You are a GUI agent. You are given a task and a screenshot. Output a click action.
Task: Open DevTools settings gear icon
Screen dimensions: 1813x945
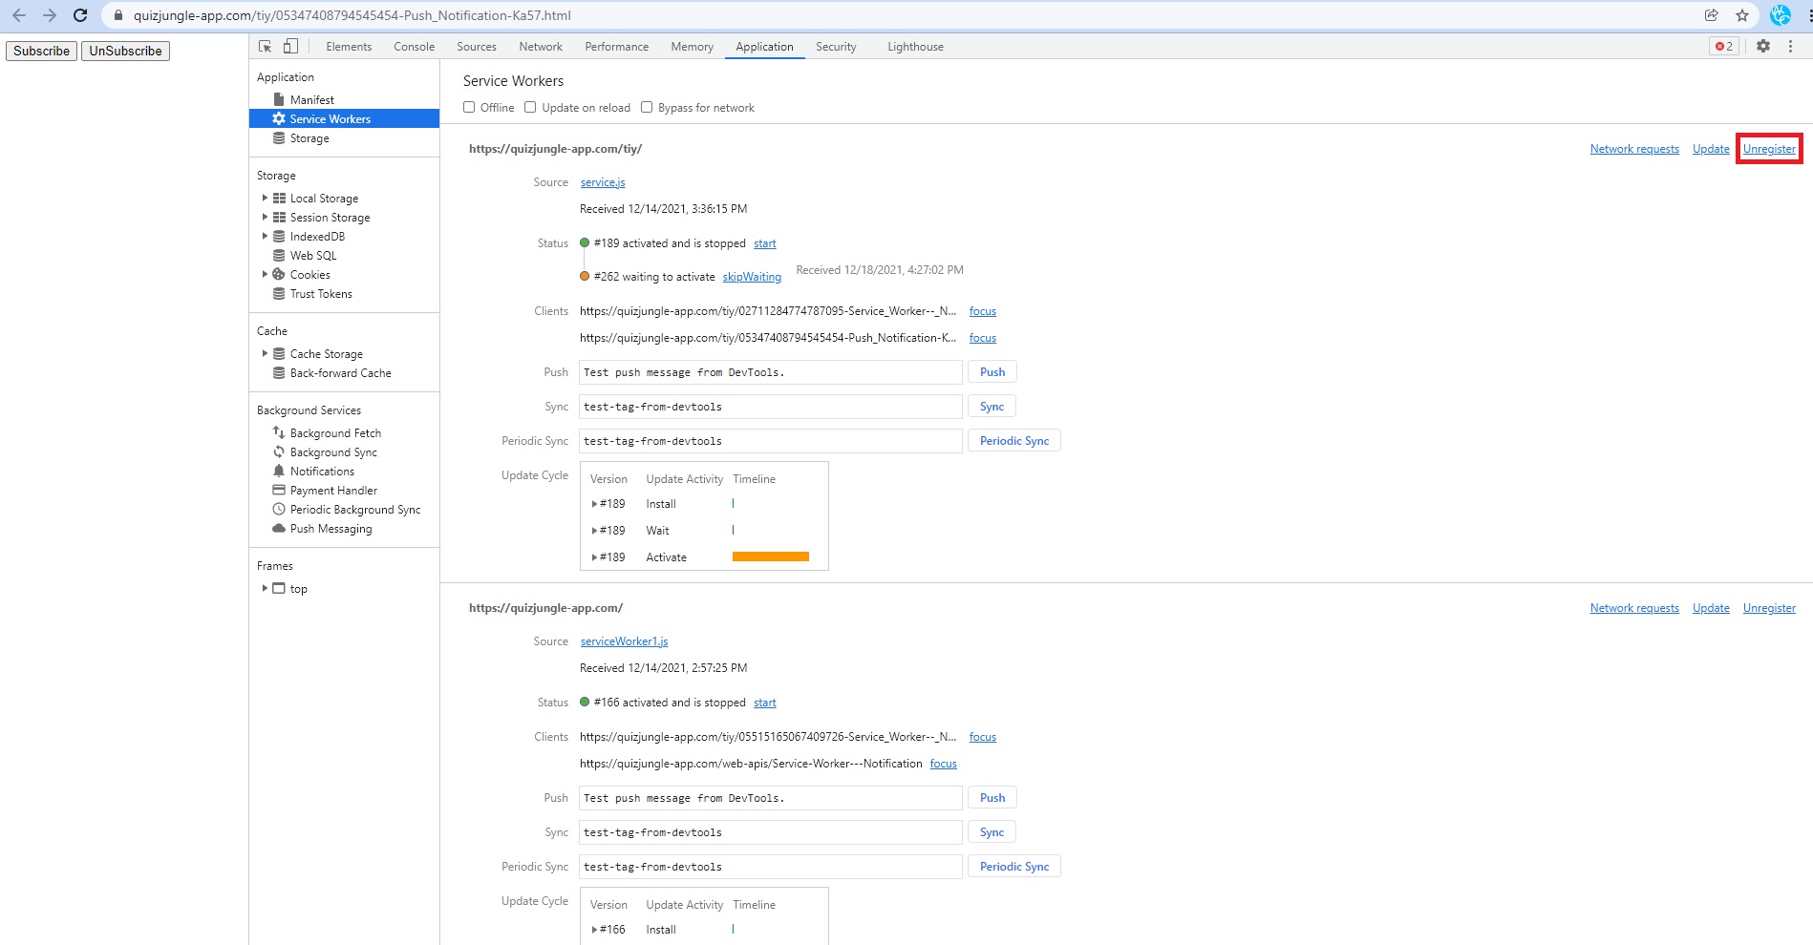(x=1763, y=46)
